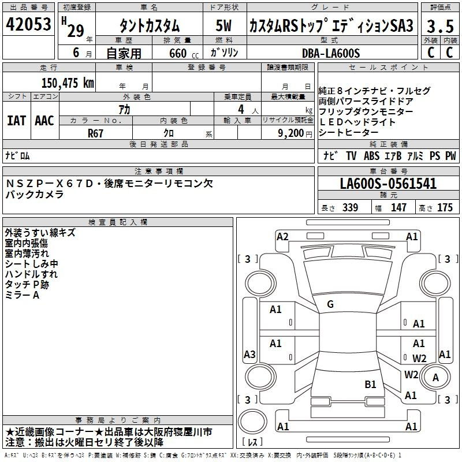This screenshot has width=462, height=462.
Task: Click the sales point フリップダウンモニター
Action: [x=366, y=111]
